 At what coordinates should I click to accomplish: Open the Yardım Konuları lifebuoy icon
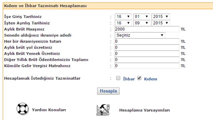pyautogui.click(x=23, y=109)
